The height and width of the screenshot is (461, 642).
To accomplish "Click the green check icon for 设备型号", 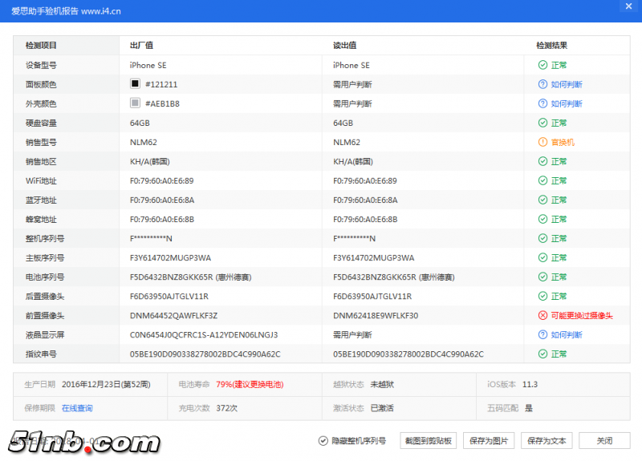I will 542,66.
